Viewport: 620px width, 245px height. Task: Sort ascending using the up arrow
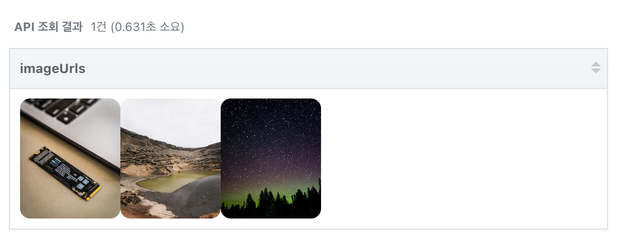tap(595, 64)
